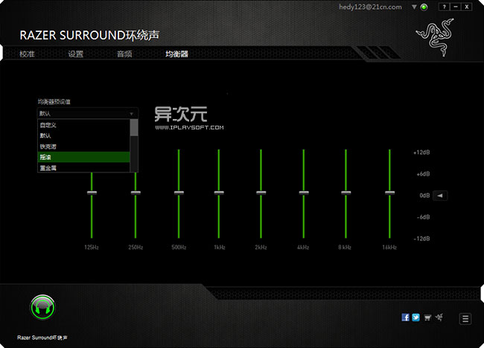
Task: Click the 0dB reset arrow button
Action: 440,196
